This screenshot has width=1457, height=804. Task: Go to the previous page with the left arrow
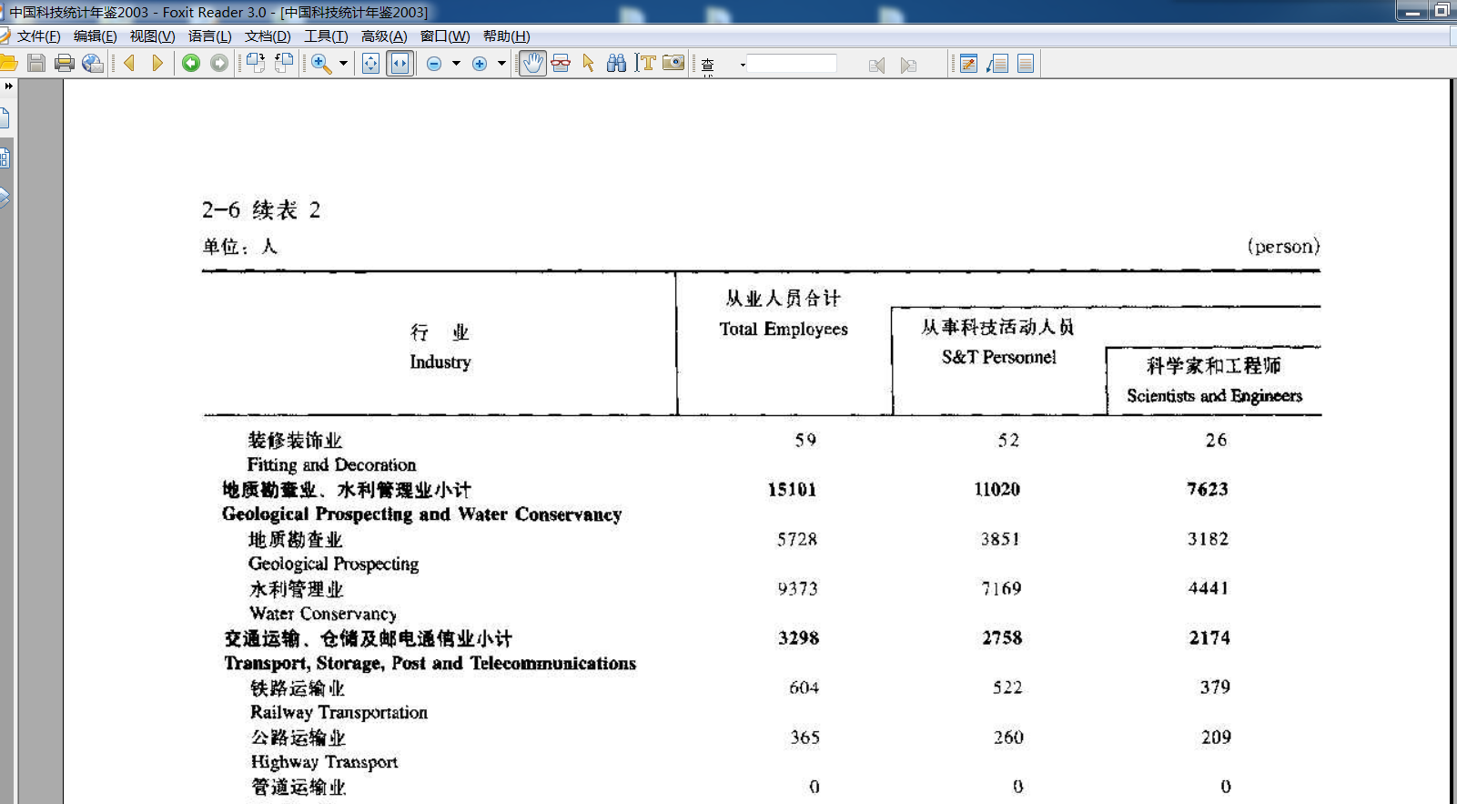pyautogui.click(x=129, y=63)
